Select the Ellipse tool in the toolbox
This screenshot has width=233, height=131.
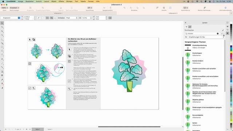[x=2, y=51]
